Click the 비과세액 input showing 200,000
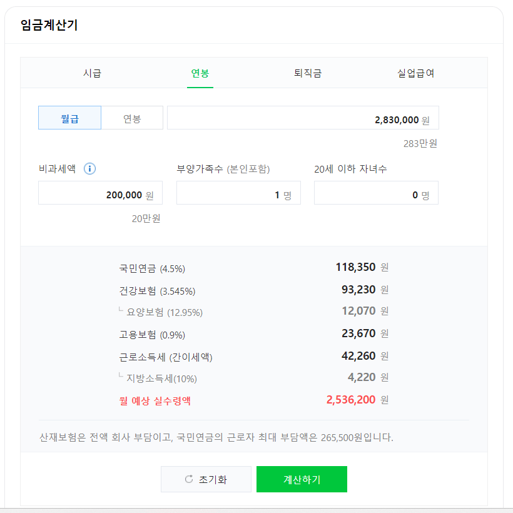The width and height of the screenshot is (513, 513). point(101,193)
